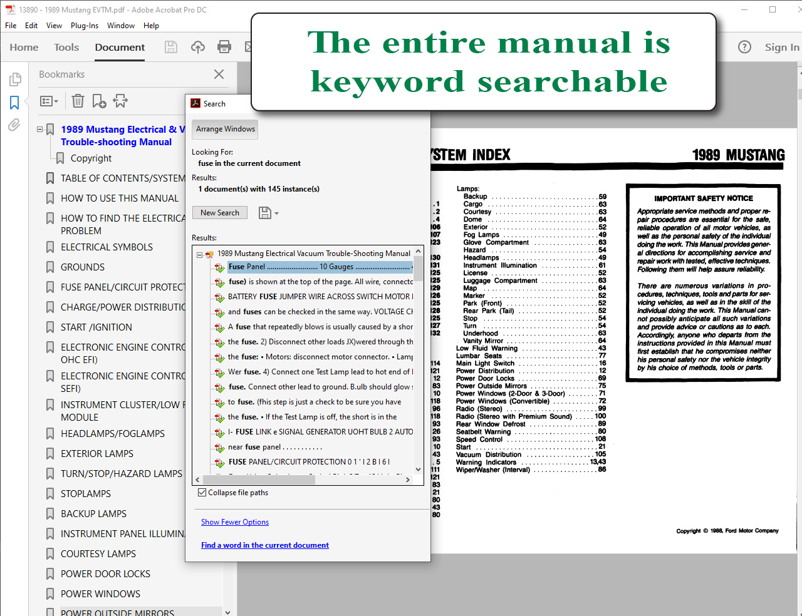Select the Document tab

pos(120,48)
